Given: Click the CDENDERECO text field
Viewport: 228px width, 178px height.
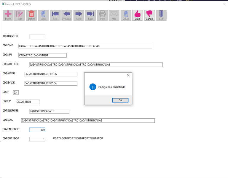Looking at the screenshot, I should (96, 65).
